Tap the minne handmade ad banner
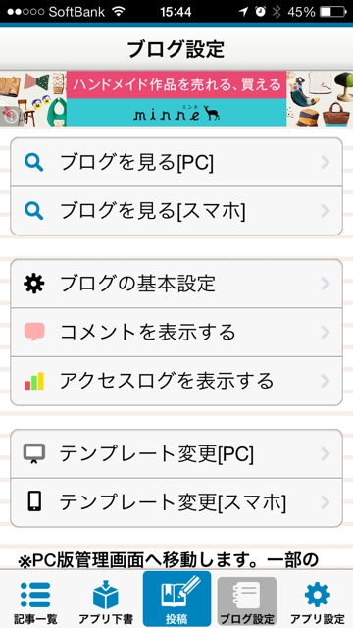Viewport: 353px width, 628px height. click(x=176, y=99)
